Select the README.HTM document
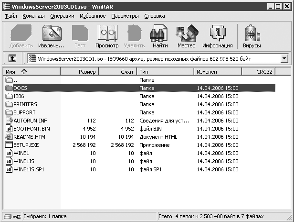Viewport: 294px width, 222px height. (x=29, y=137)
